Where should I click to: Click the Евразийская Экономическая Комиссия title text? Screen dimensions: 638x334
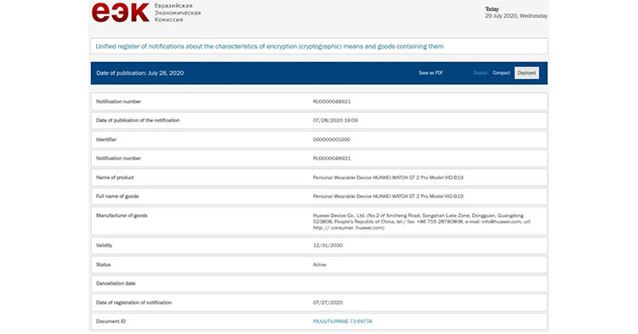click(x=178, y=13)
